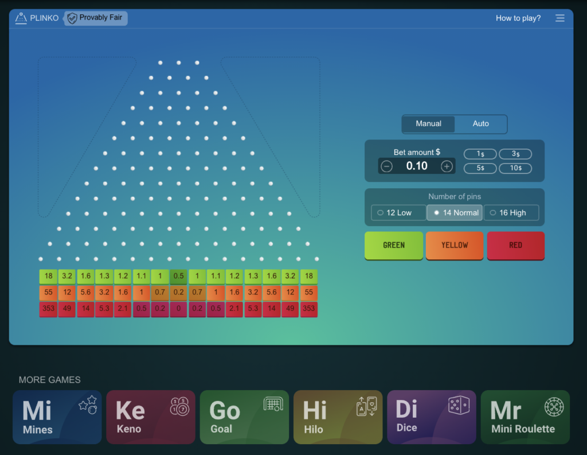Drop a ball with the GREEN button

point(394,245)
